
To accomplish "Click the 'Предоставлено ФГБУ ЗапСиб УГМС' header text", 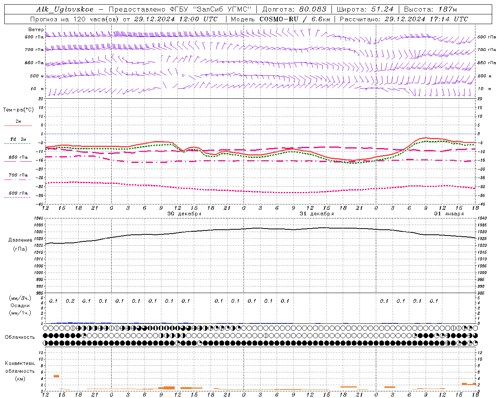I will (180, 9).
